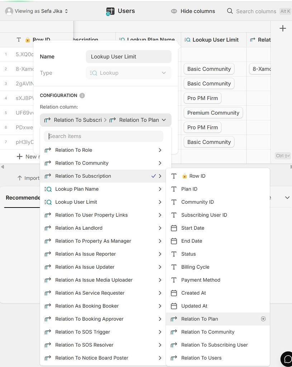This screenshot has height=367, width=292.
Task: Click the CONFIGURATION info icon
Action: (82, 95)
